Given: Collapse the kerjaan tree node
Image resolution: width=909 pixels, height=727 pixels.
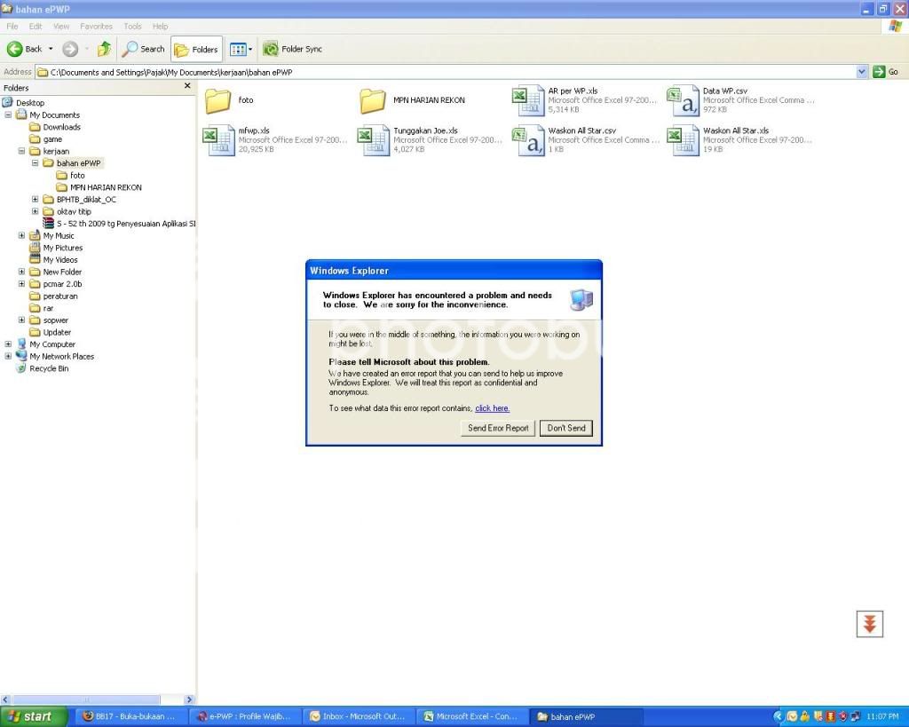Looking at the screenshot, I should [21, 151].
